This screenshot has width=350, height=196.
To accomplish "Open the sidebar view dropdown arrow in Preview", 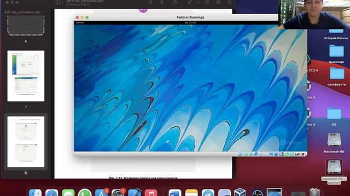I will (x=63, y=2).
